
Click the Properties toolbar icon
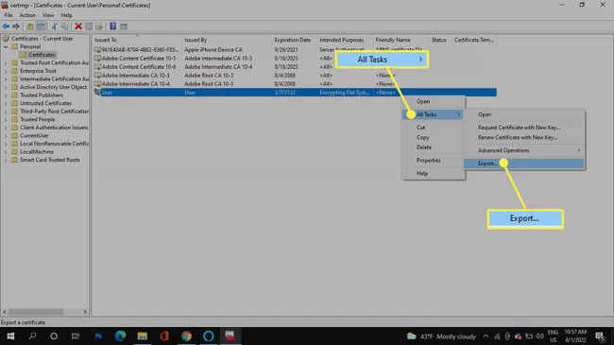point(89,26)
